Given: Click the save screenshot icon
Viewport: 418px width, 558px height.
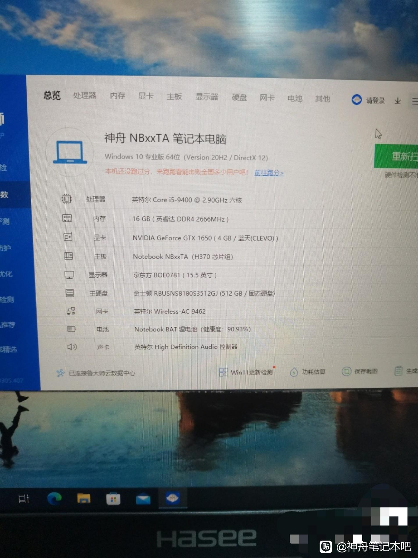Looking at the screenshot, I should coord(346,371).
